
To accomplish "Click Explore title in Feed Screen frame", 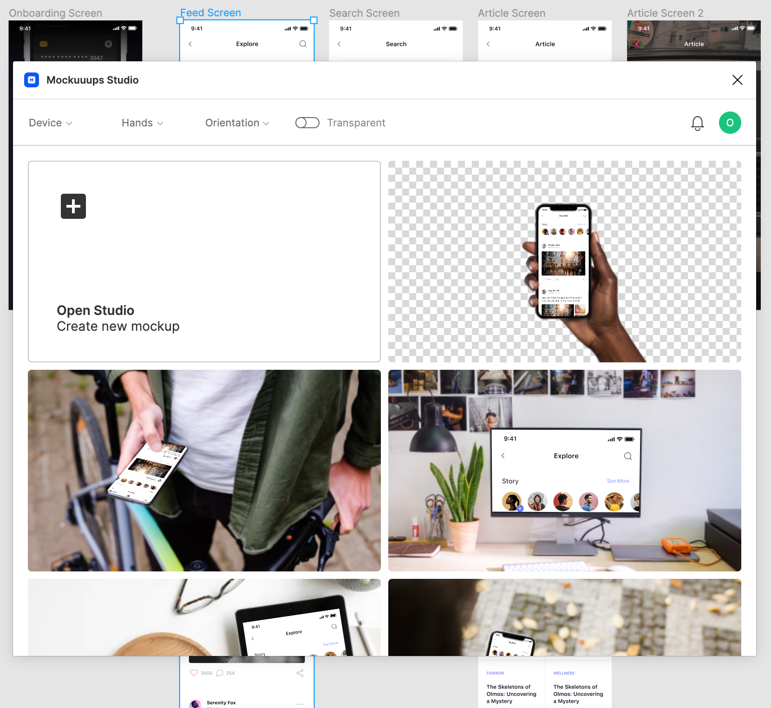I will point(247,44).
